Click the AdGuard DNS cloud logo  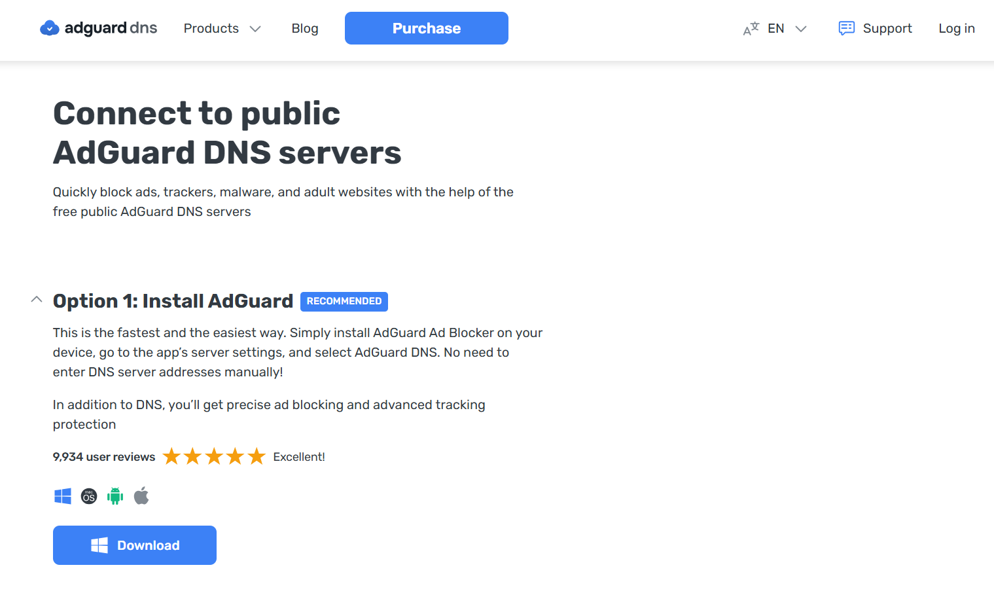(x=49, y=27)
